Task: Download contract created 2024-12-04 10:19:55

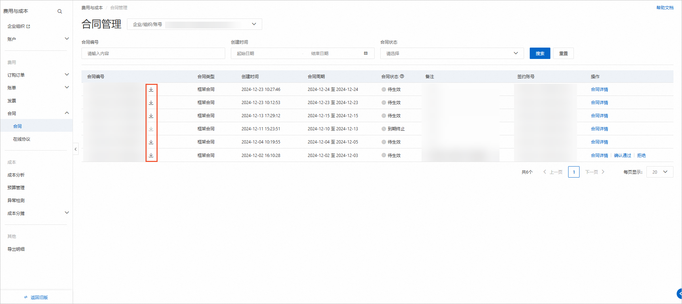Action: [x=151, y=142]
